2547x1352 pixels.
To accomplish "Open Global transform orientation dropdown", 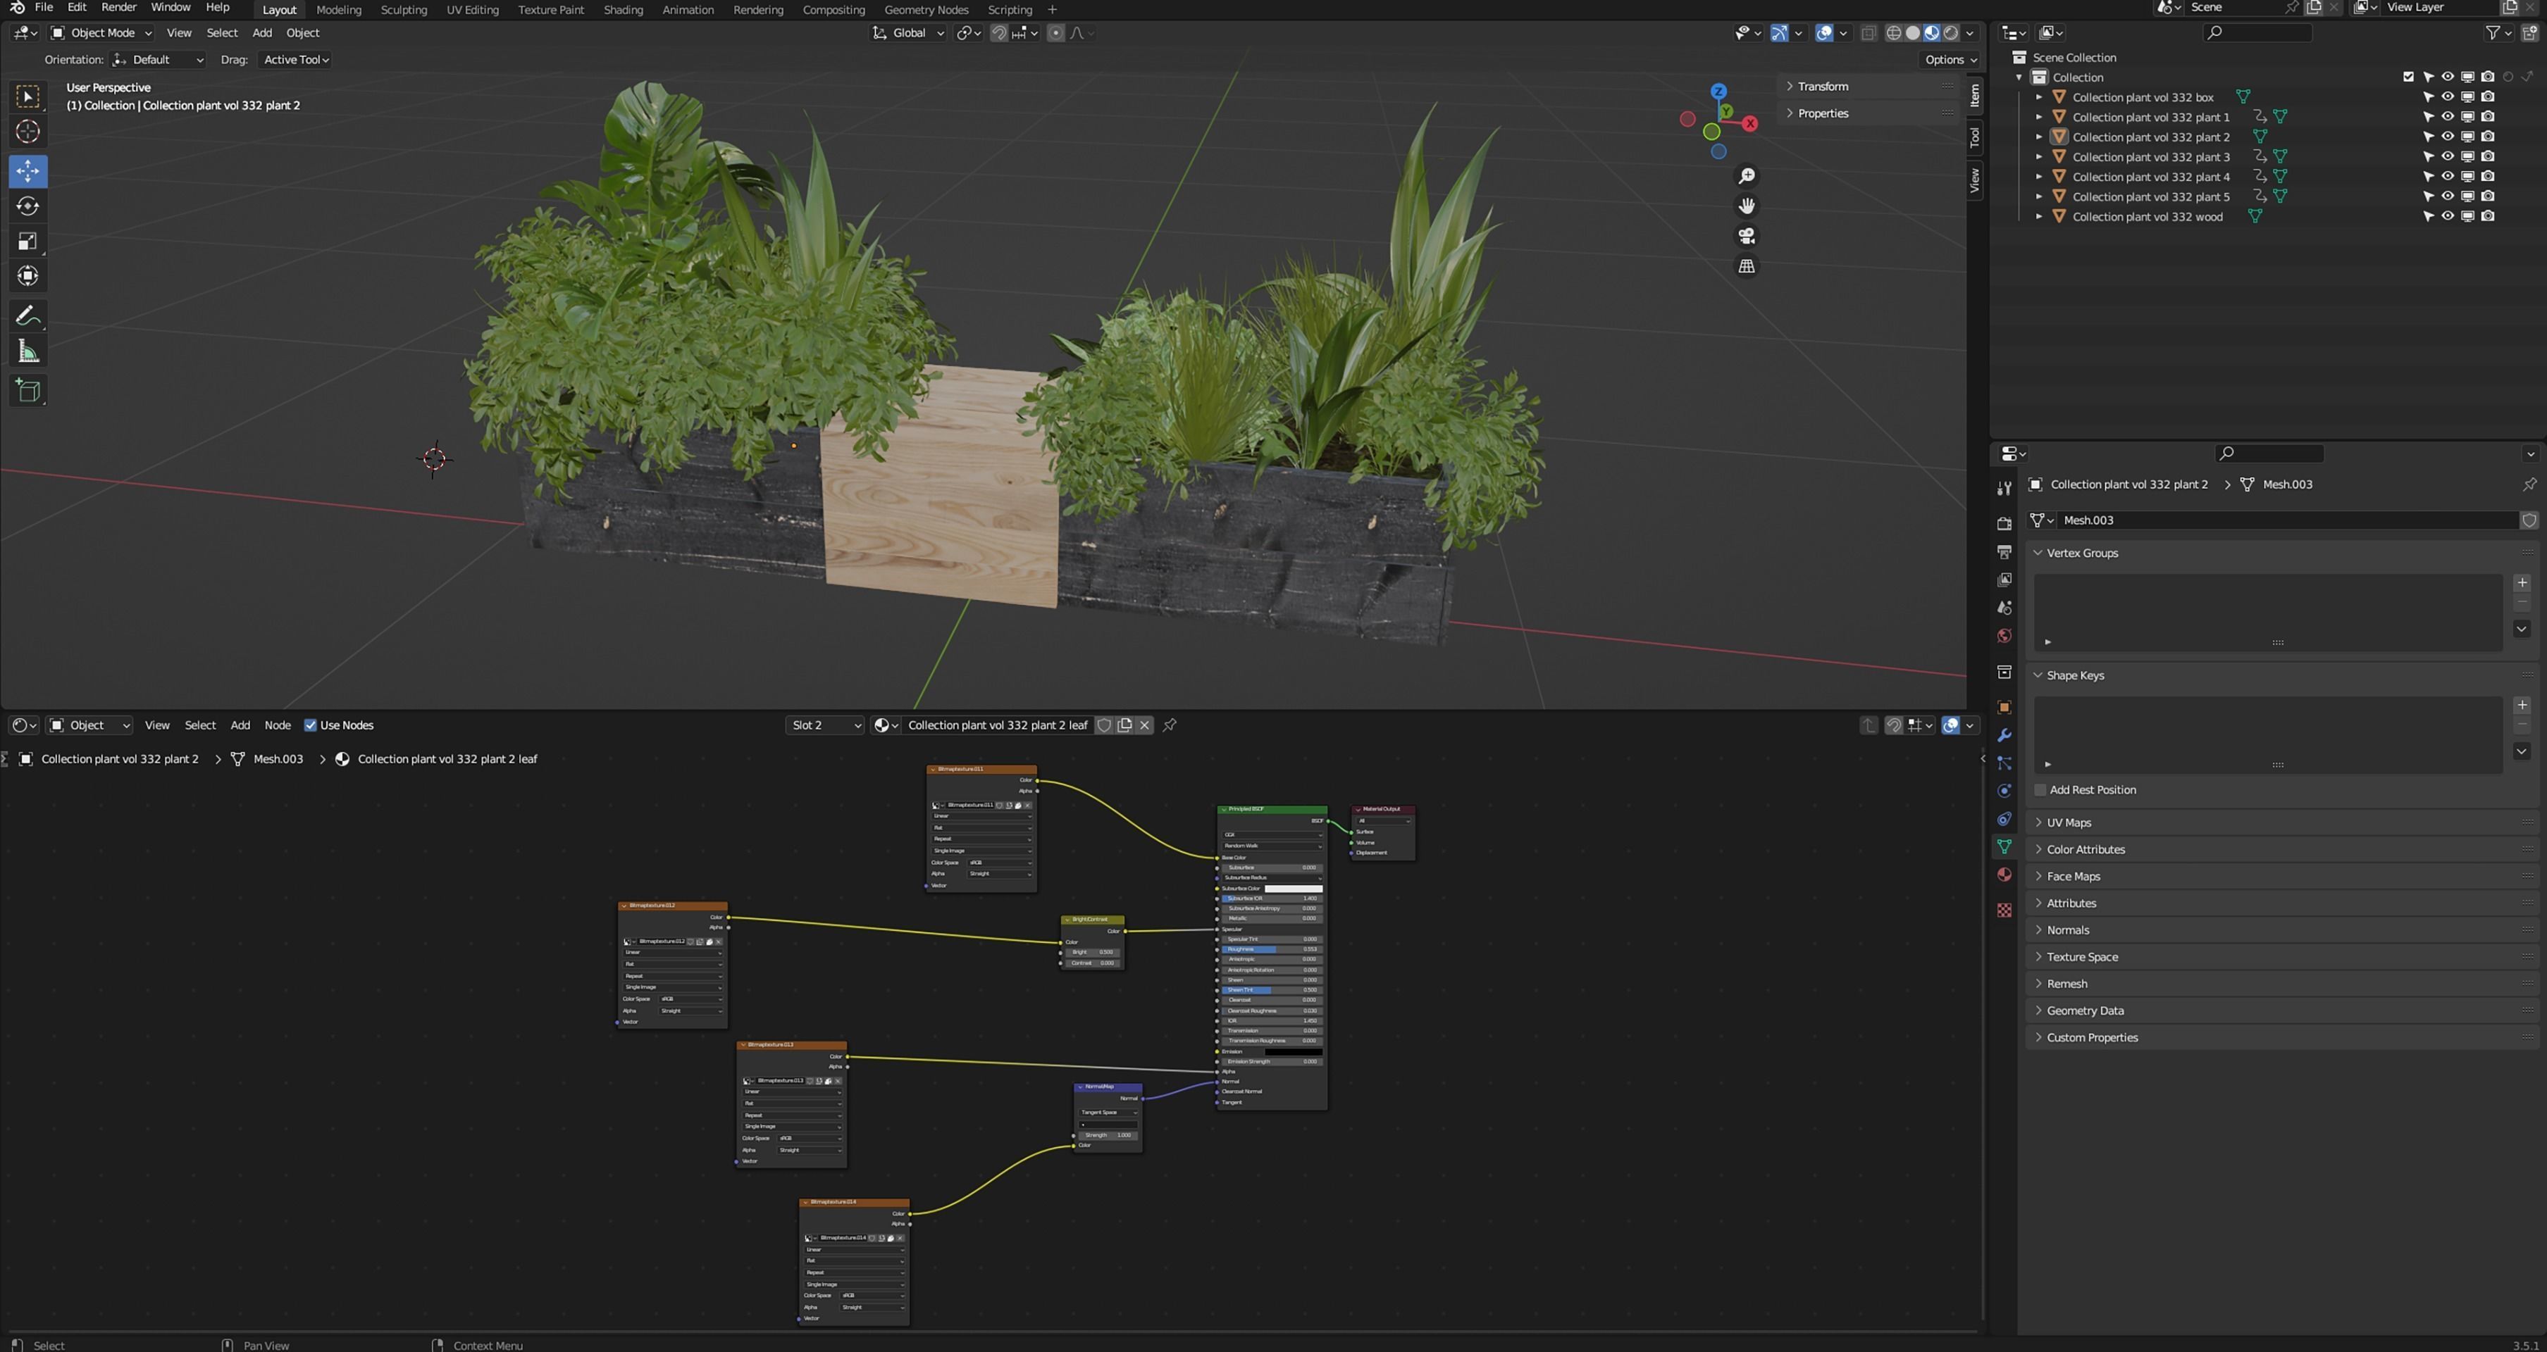I will click(907, 32).
